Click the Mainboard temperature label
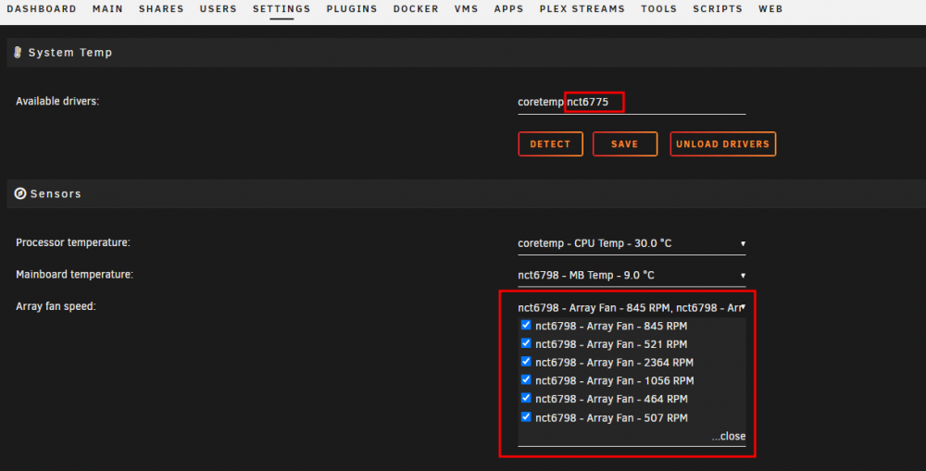The height and width of the screenshot is (471, 926). click(74, 275)
